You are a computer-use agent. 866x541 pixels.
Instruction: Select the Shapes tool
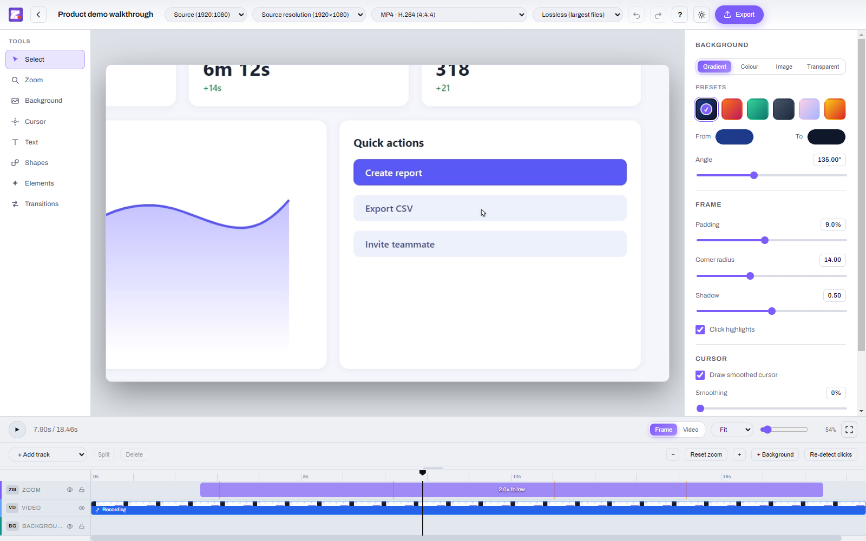point(45,163)
